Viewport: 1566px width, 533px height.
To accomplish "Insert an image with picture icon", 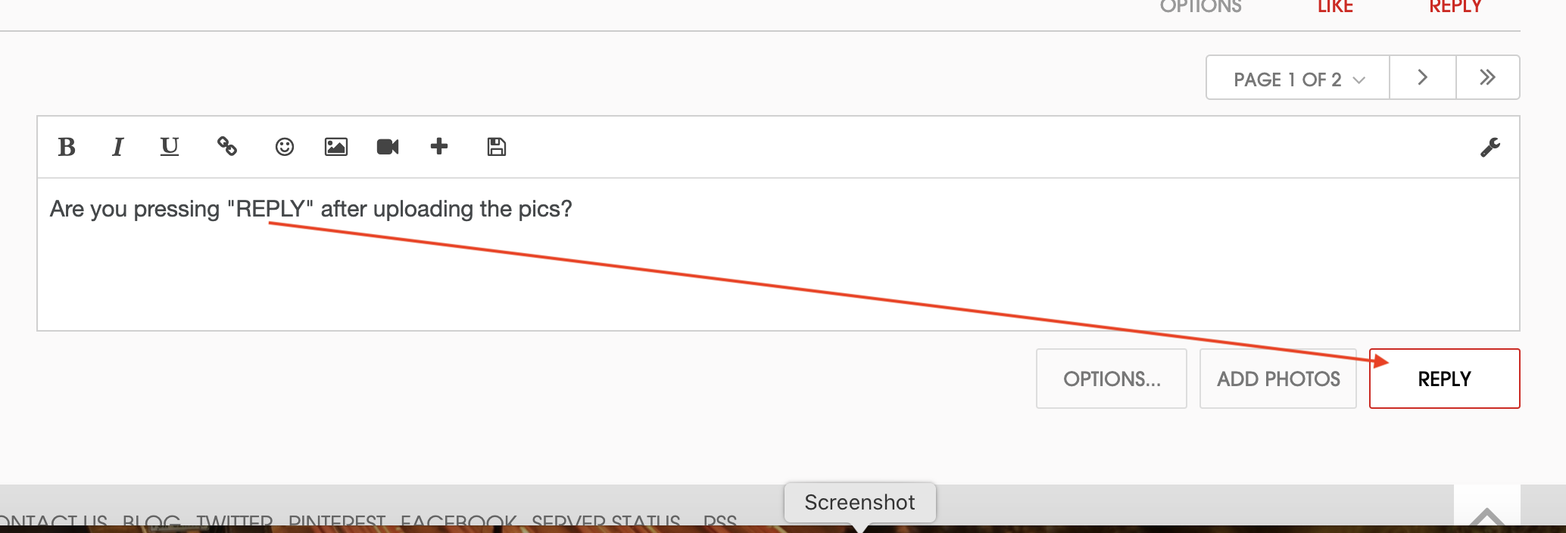I will pos(336,147).
